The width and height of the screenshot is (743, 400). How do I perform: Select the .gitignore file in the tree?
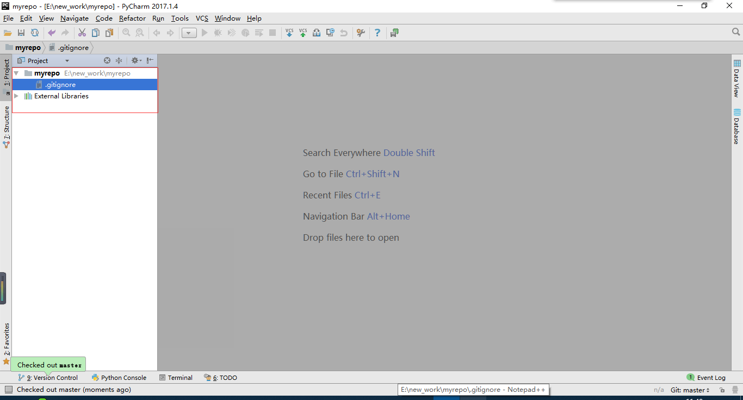[85, 85]
